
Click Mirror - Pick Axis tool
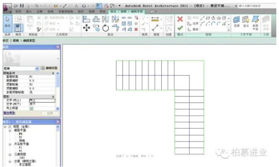coord(106,19)
